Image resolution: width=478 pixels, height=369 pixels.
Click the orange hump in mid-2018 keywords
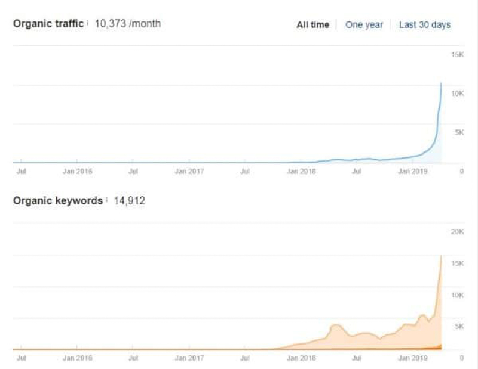pos(335,328)
